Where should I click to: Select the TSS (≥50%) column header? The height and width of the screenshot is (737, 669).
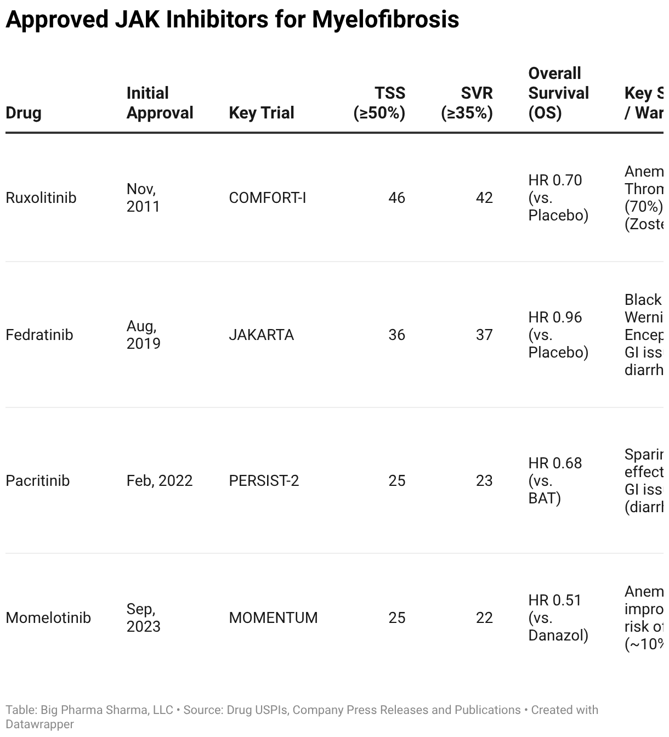379,103
